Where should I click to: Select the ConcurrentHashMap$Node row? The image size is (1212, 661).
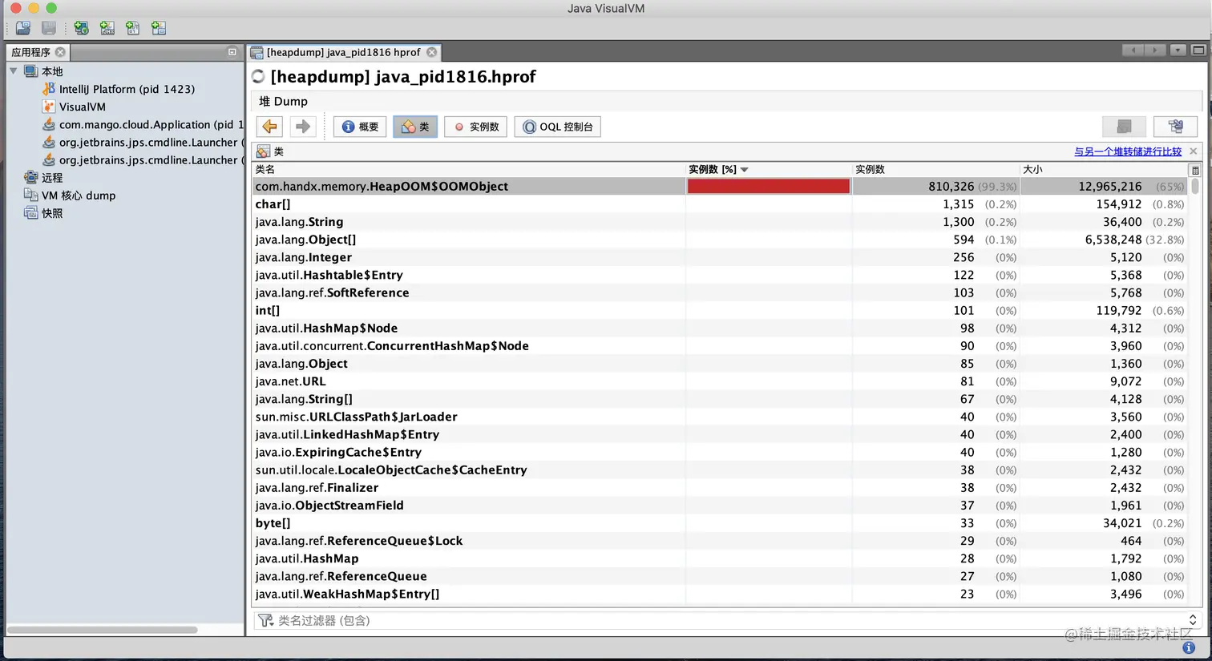(721, 346)
